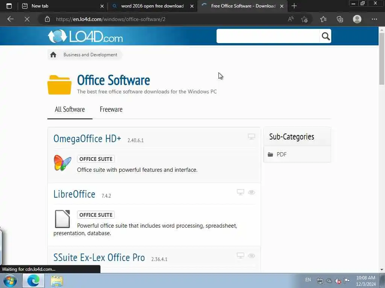385x288 pixels.
Task: Click the monitor icon beside OmegaOffice HD+
Action: click(252, 136)
